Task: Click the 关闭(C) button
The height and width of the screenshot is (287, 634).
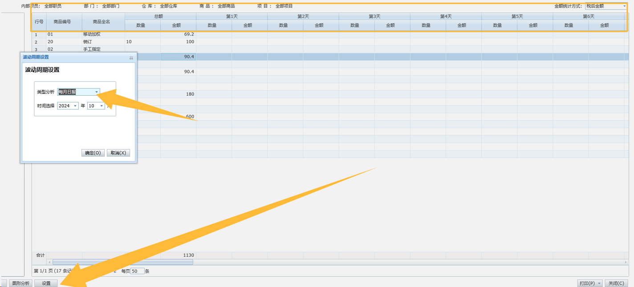Action: (x=616, y=283)
